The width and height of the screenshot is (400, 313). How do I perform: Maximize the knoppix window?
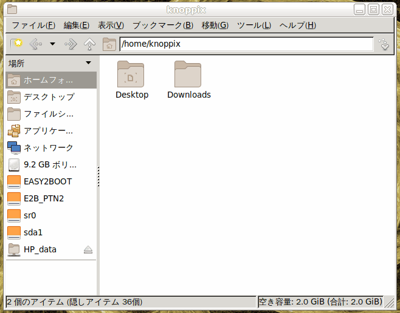click(x=373, y=10)
